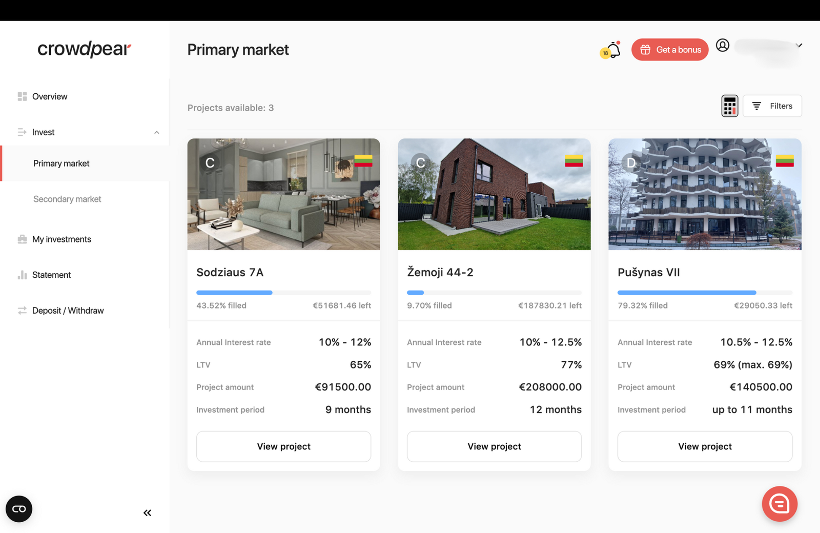The width and height of the screenshot is (820, 533).
Task: Open the user profile icon
Action: (723, 46)
